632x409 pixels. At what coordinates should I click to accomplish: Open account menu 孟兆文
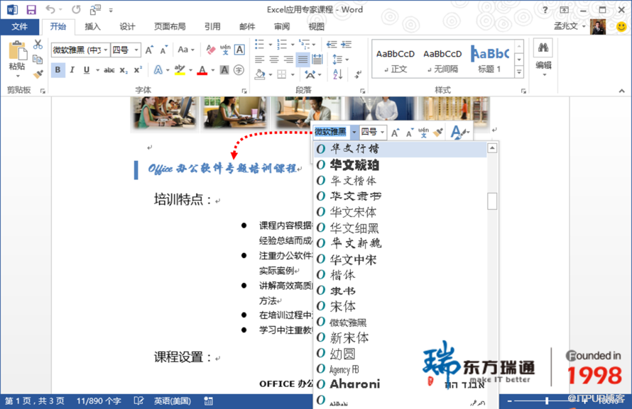(569, 26)
